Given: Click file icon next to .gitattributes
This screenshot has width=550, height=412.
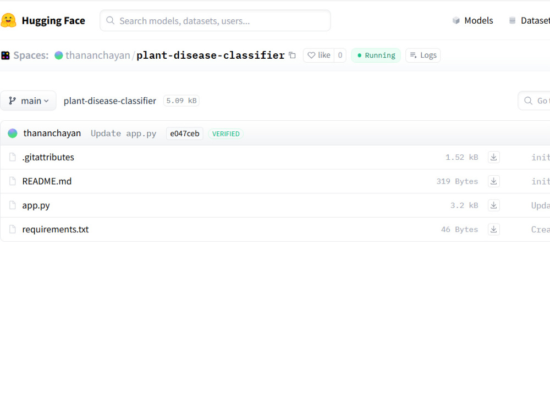Looking at the screenshot, I should [x=13, y=157].
